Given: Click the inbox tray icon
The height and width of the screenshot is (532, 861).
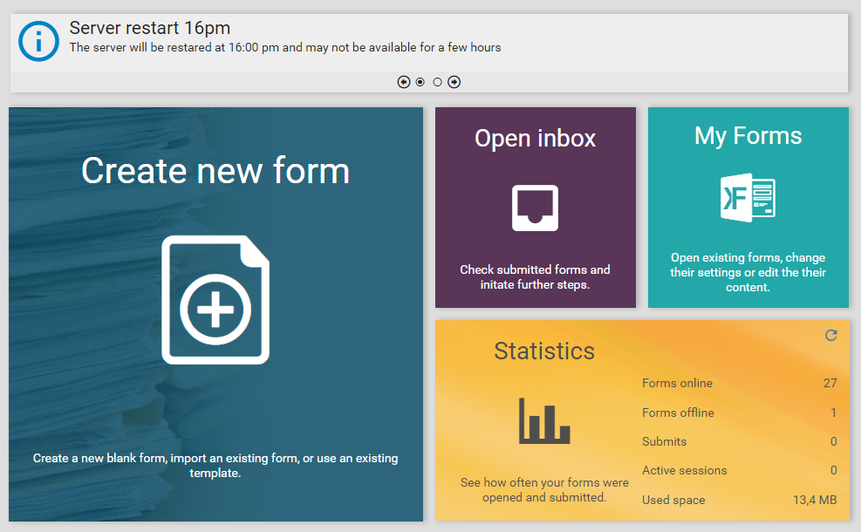Looking at the screenshot, I should (x=535, y=208).
